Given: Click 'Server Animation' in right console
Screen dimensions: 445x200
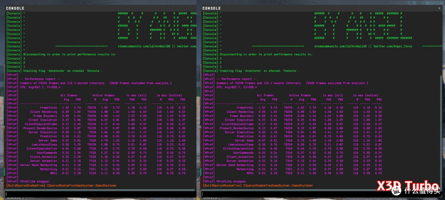Looking at the screenshot, I should pos(240,161).
